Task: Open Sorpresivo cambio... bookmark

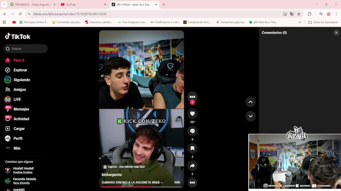Action: [x=99, y=22]
